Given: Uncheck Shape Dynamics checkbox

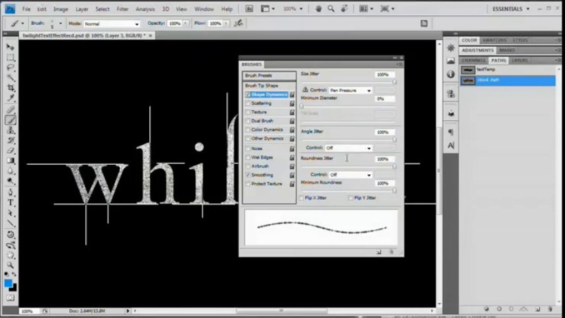Looking at the screenshot, I should 248,95.
